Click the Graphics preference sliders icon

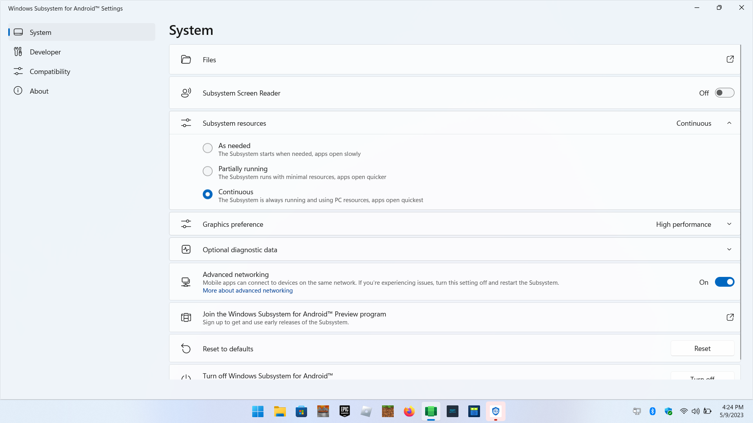(x=186, y=224)
